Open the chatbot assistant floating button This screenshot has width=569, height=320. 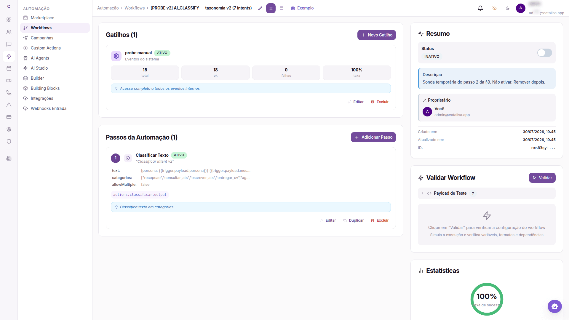(555, 306)
